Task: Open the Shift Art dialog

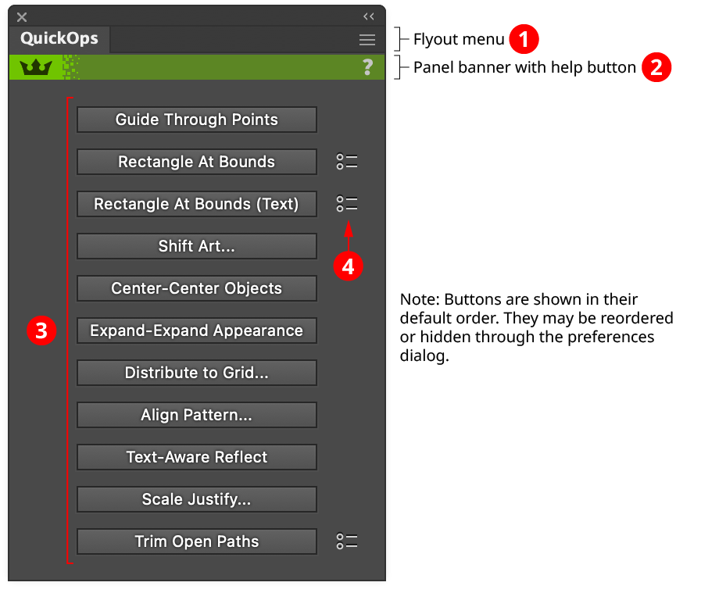Action: pos(197,246)
